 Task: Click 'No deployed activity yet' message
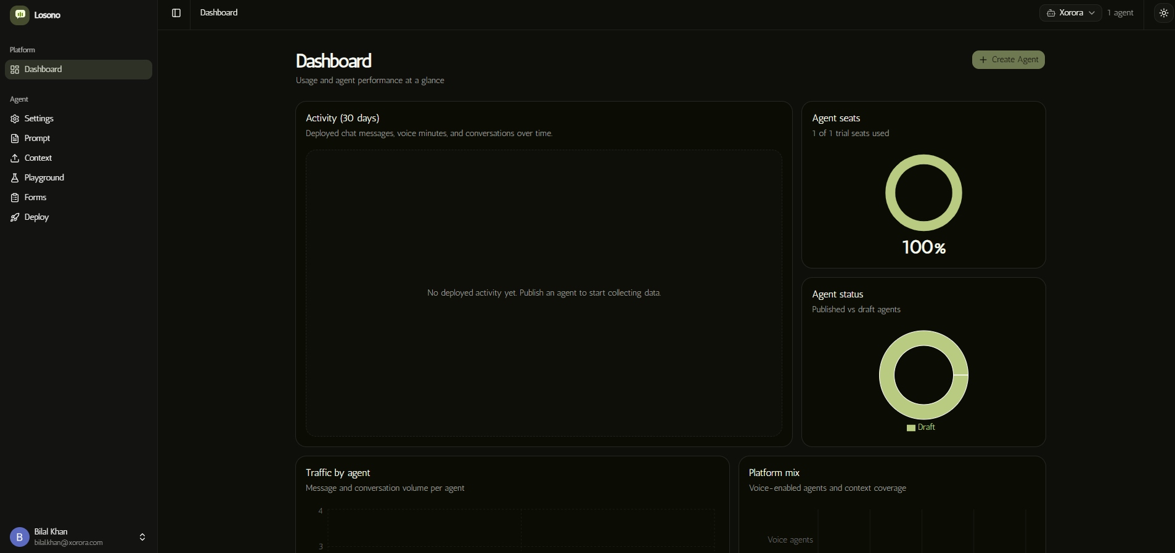pos(544,293)
